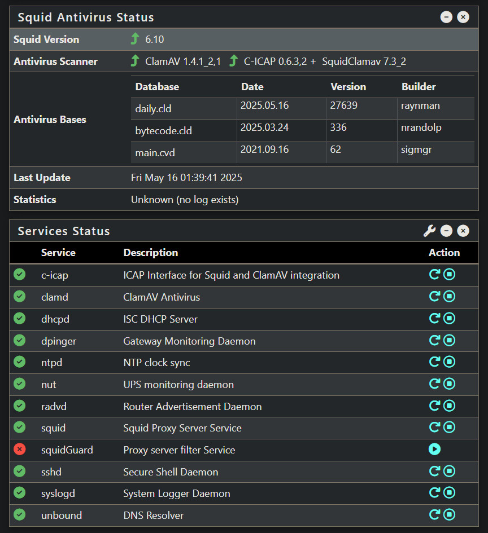Click the ClamAV version status arrow
488x533 pixels.
coord(135,61)
